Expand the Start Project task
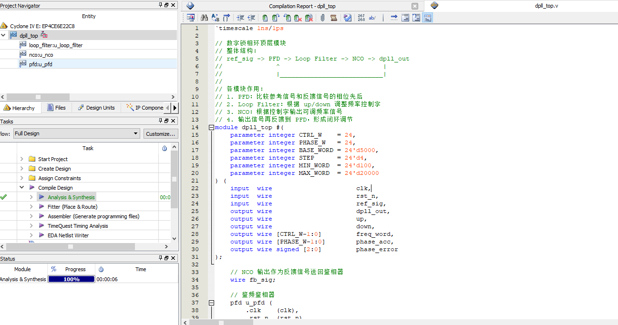 21,159
